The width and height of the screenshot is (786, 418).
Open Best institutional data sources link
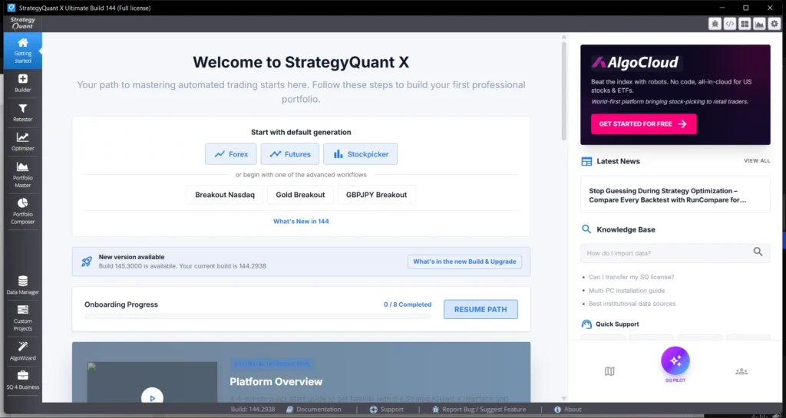[632, 304]
